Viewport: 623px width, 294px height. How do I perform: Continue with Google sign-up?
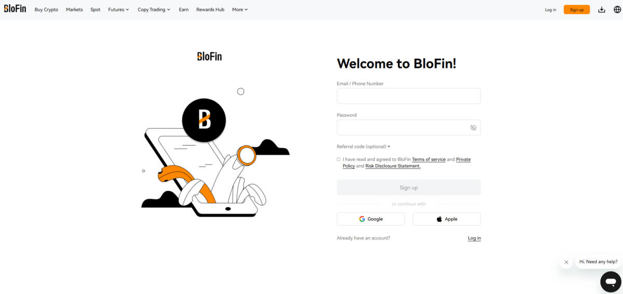point(371,219)
